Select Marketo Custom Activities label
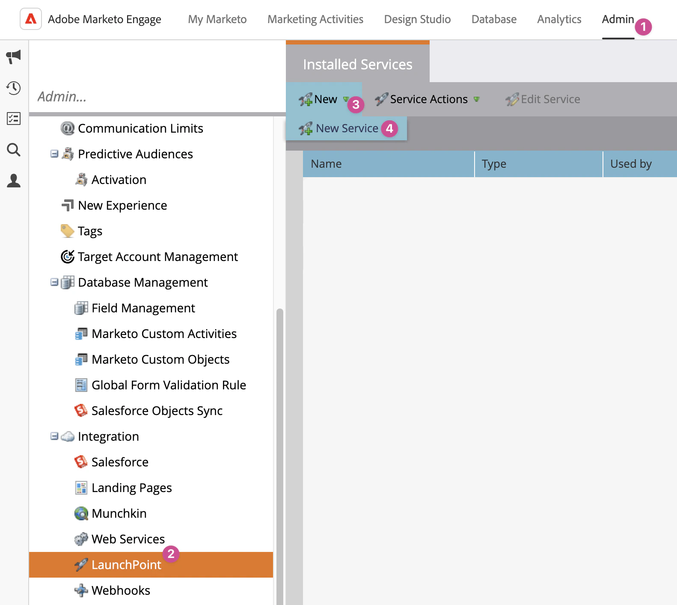This screenshot has width=677, height=605. point(164,333)
